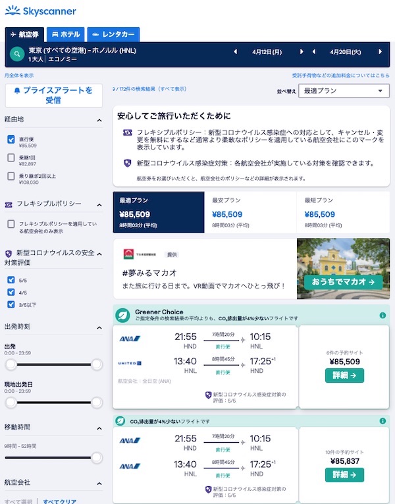Collapse the 経由地 filter section
The image size is (395, 504).
coord(99,120)
